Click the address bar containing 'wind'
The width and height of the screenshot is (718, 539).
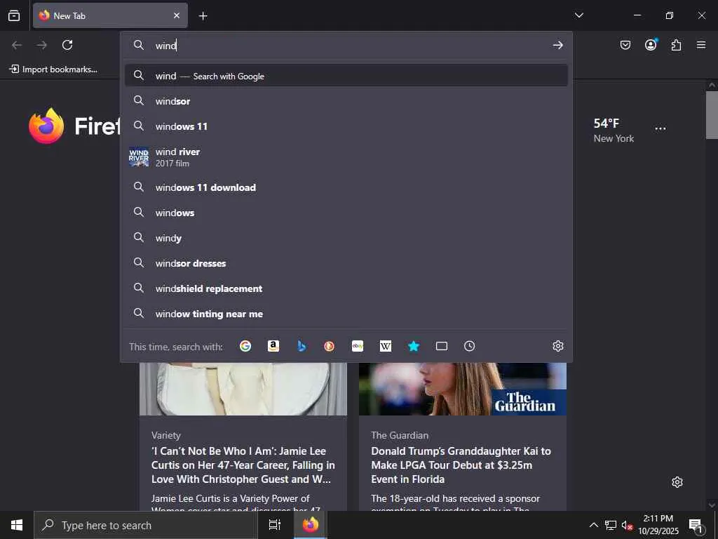346,45
